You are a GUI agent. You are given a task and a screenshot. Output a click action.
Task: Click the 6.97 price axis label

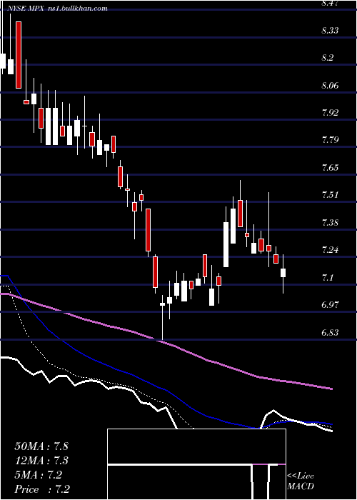[330, 304]
